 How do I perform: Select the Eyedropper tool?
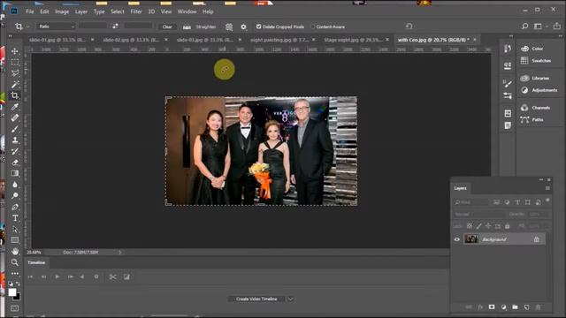(x=15, y=107)
